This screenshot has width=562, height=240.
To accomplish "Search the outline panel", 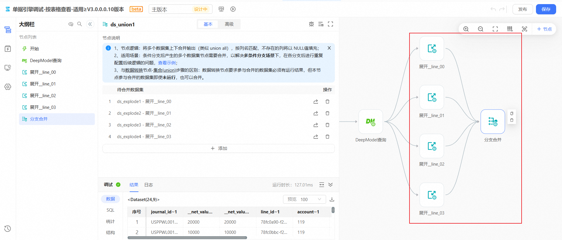I will pyautogui.click(x=80, y=24).
